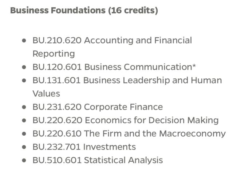Click the asterisk after Business Communication

(x=194, y=66)
